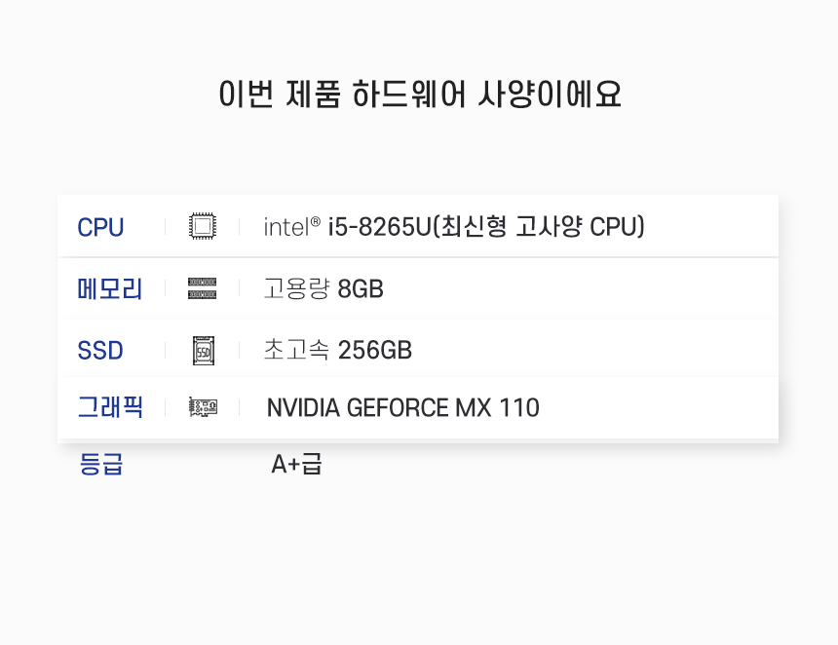Click the SSD drive icon
Image resolution: width=838 pixels, height=645 pixels.
[x=202, y=350]
